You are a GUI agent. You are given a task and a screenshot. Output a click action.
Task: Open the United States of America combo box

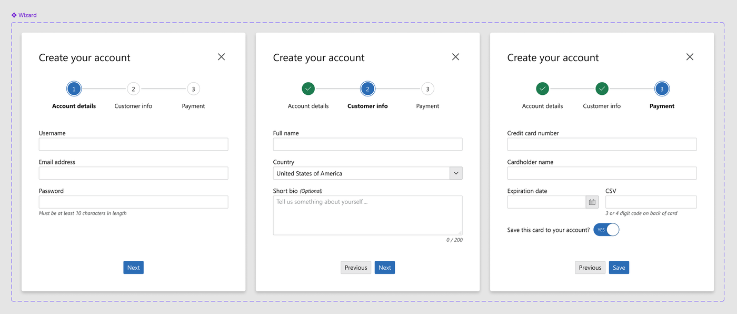(x=367, y=173)
